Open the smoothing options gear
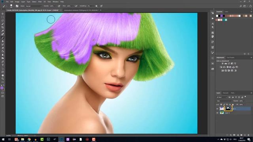253x142 pixels. tap(96, 6)
